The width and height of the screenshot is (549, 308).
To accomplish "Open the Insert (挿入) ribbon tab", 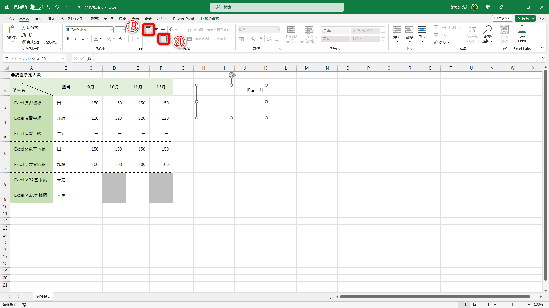I will (x=38, y=19).
